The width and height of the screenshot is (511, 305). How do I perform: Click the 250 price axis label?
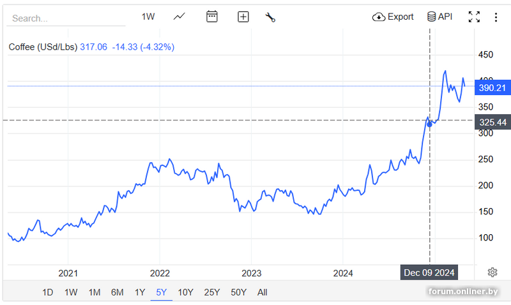485,160
